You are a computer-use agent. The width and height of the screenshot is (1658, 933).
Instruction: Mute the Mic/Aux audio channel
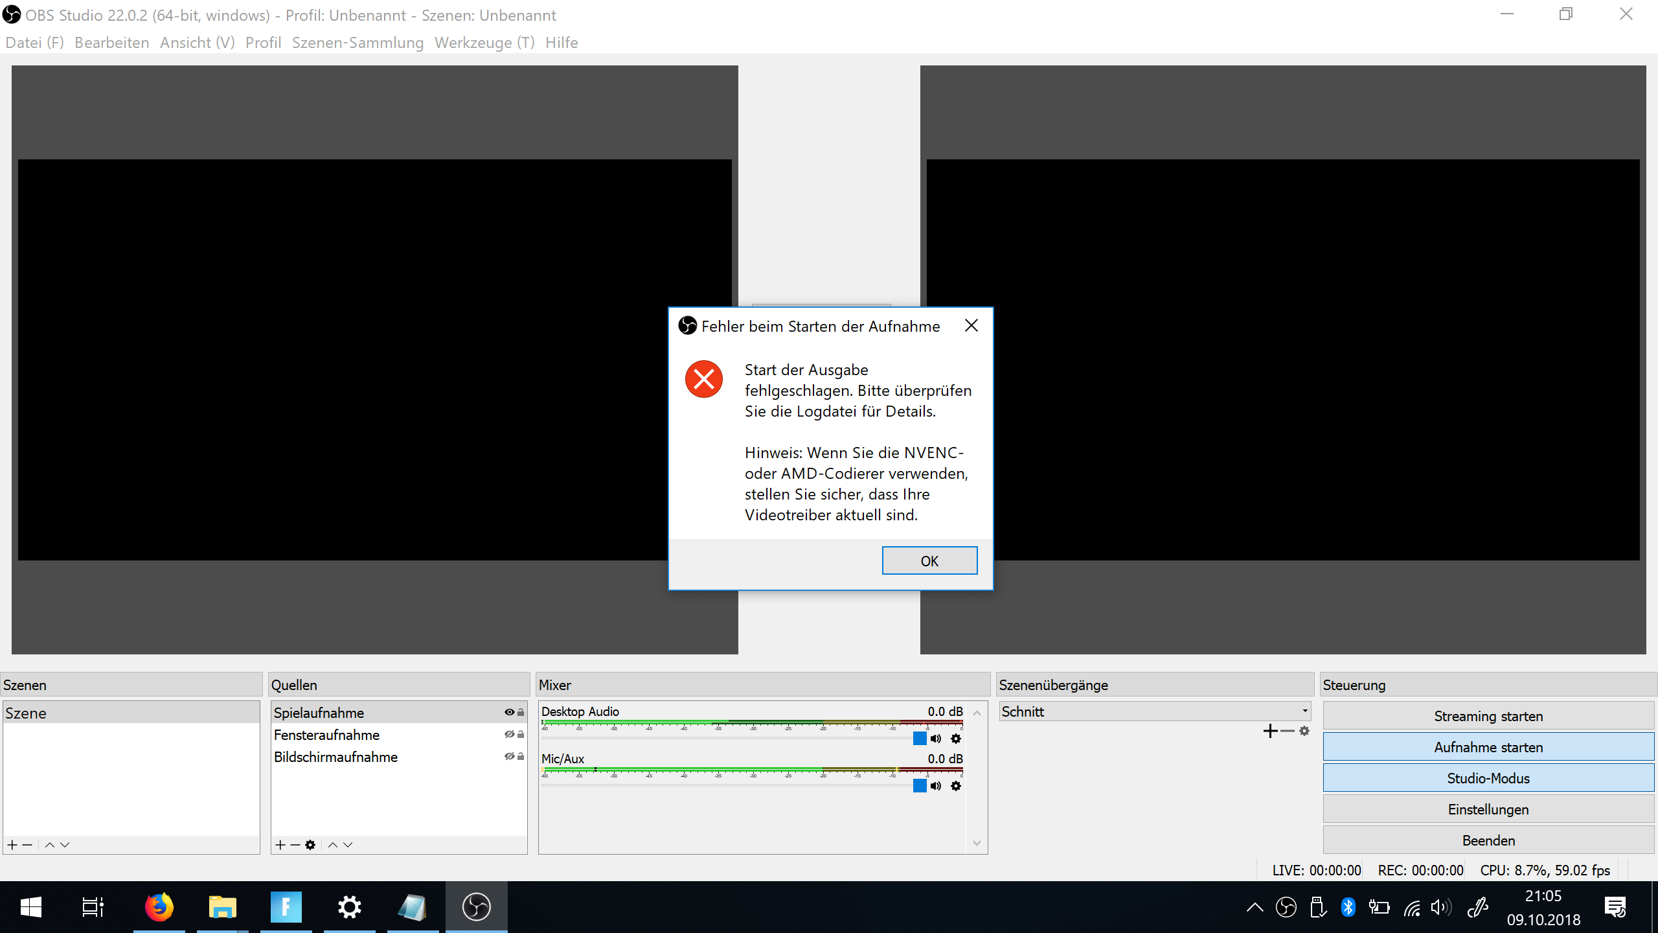(935, 786)
